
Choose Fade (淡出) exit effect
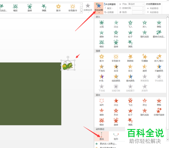click(116, 102)
